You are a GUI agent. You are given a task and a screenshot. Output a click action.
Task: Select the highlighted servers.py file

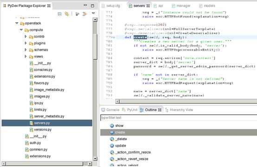pos(47,123)
